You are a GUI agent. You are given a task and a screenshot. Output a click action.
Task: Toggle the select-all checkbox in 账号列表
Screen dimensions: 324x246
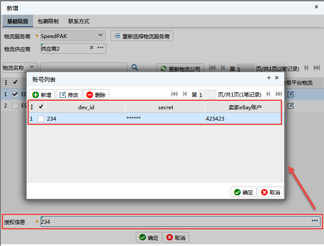coord(41,107)
